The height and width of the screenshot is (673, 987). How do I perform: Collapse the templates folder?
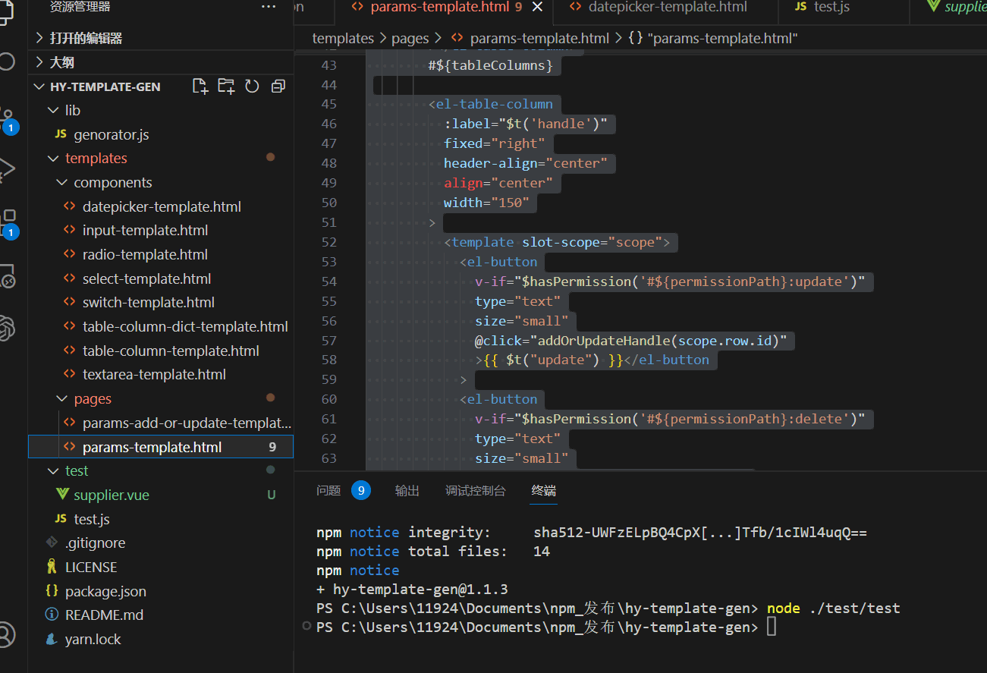point(160,158)
